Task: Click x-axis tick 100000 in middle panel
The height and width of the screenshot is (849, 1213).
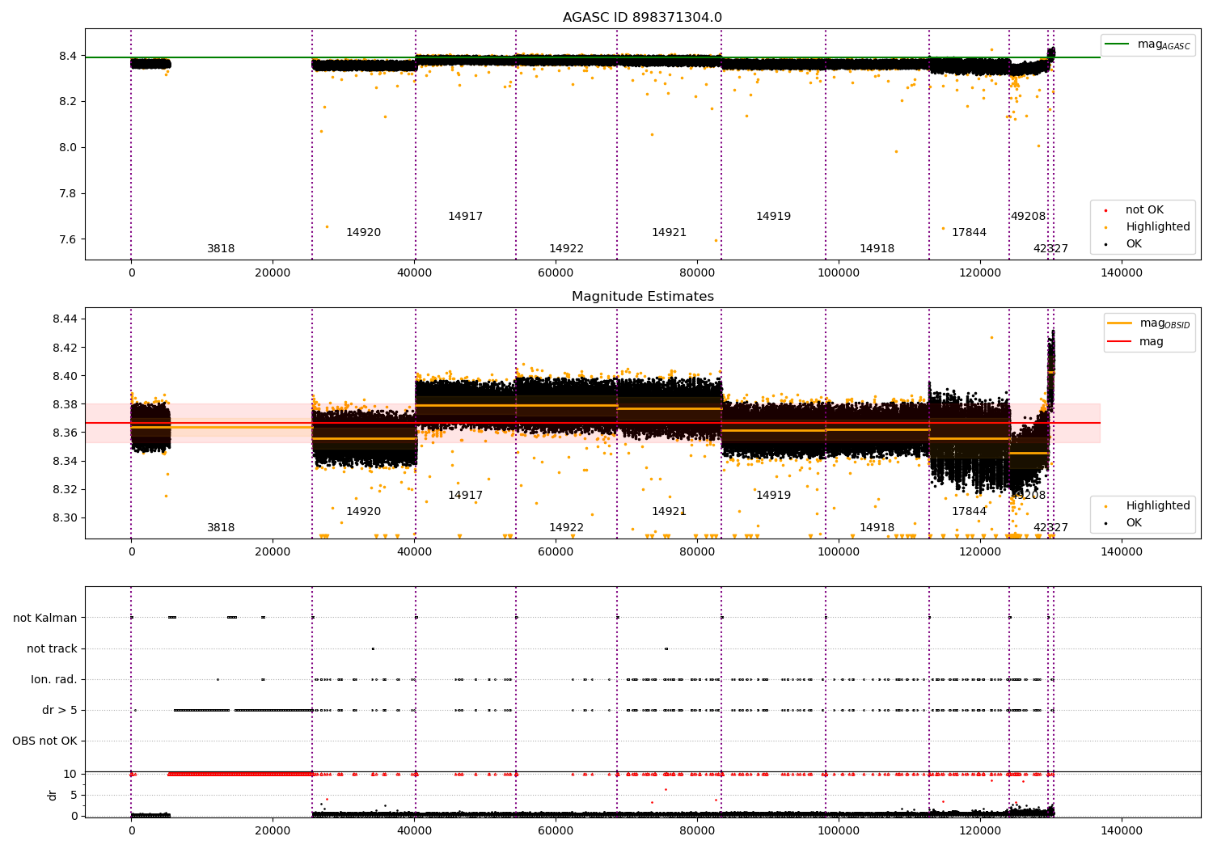Action: (839, 552)
